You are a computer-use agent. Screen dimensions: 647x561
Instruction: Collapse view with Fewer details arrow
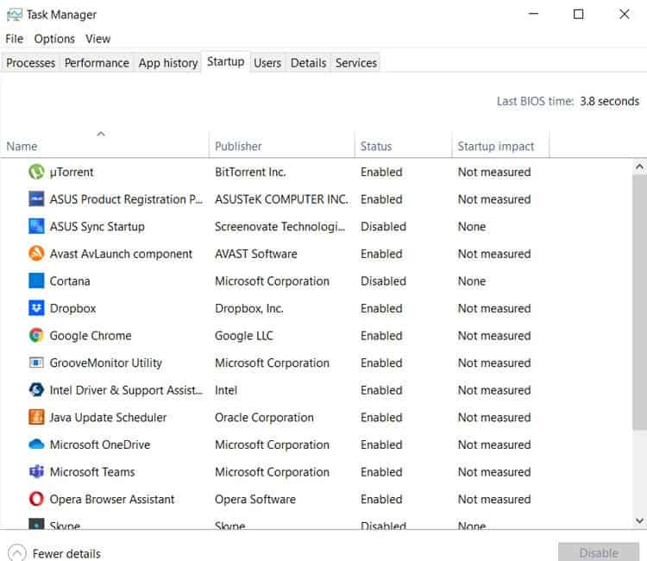(x=17, y=552)
